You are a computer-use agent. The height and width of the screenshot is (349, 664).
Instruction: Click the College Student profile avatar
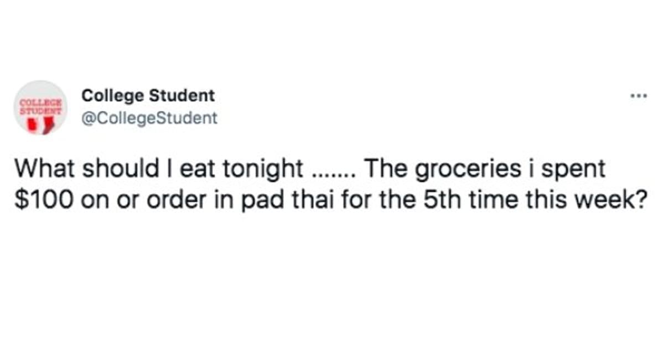click(x=40, y=107)
